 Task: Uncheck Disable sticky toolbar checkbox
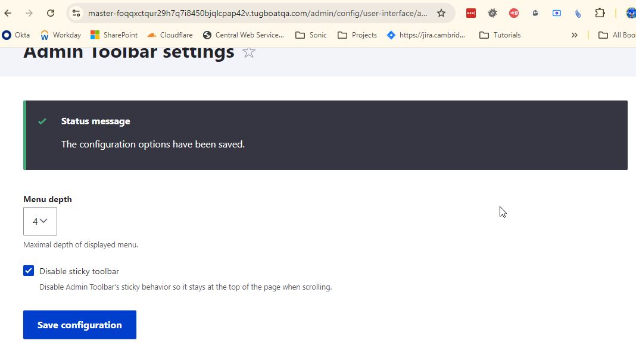tap(29, 271)
